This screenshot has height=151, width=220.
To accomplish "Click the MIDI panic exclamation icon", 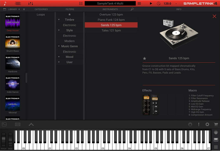I will click(x=199, y=124).
